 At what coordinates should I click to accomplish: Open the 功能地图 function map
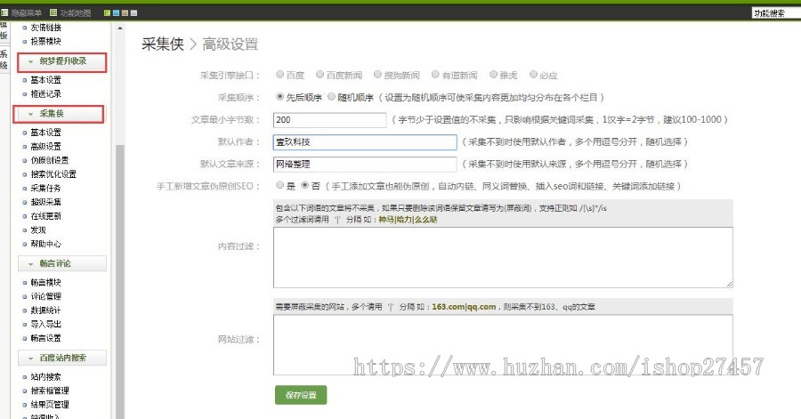pos(70,12)
